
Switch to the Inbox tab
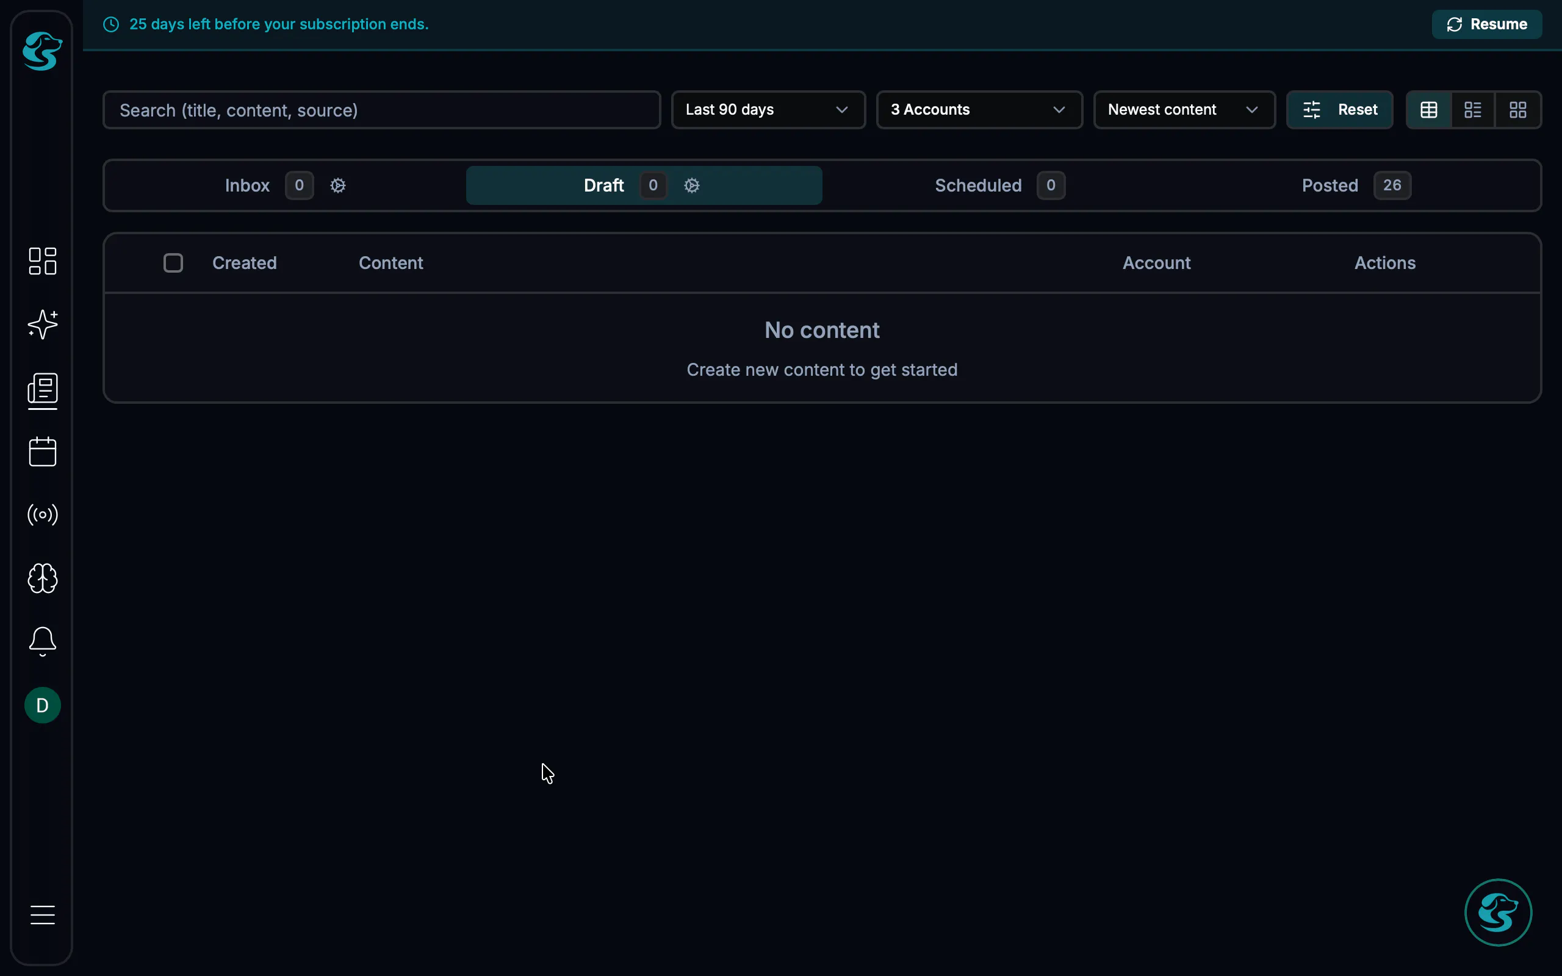(285, 185)
